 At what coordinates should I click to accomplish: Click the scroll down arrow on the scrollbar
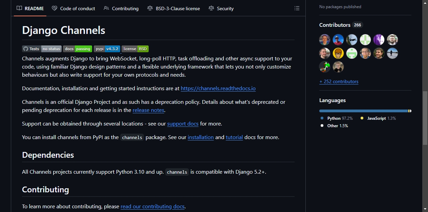click(x=425, y=209)
